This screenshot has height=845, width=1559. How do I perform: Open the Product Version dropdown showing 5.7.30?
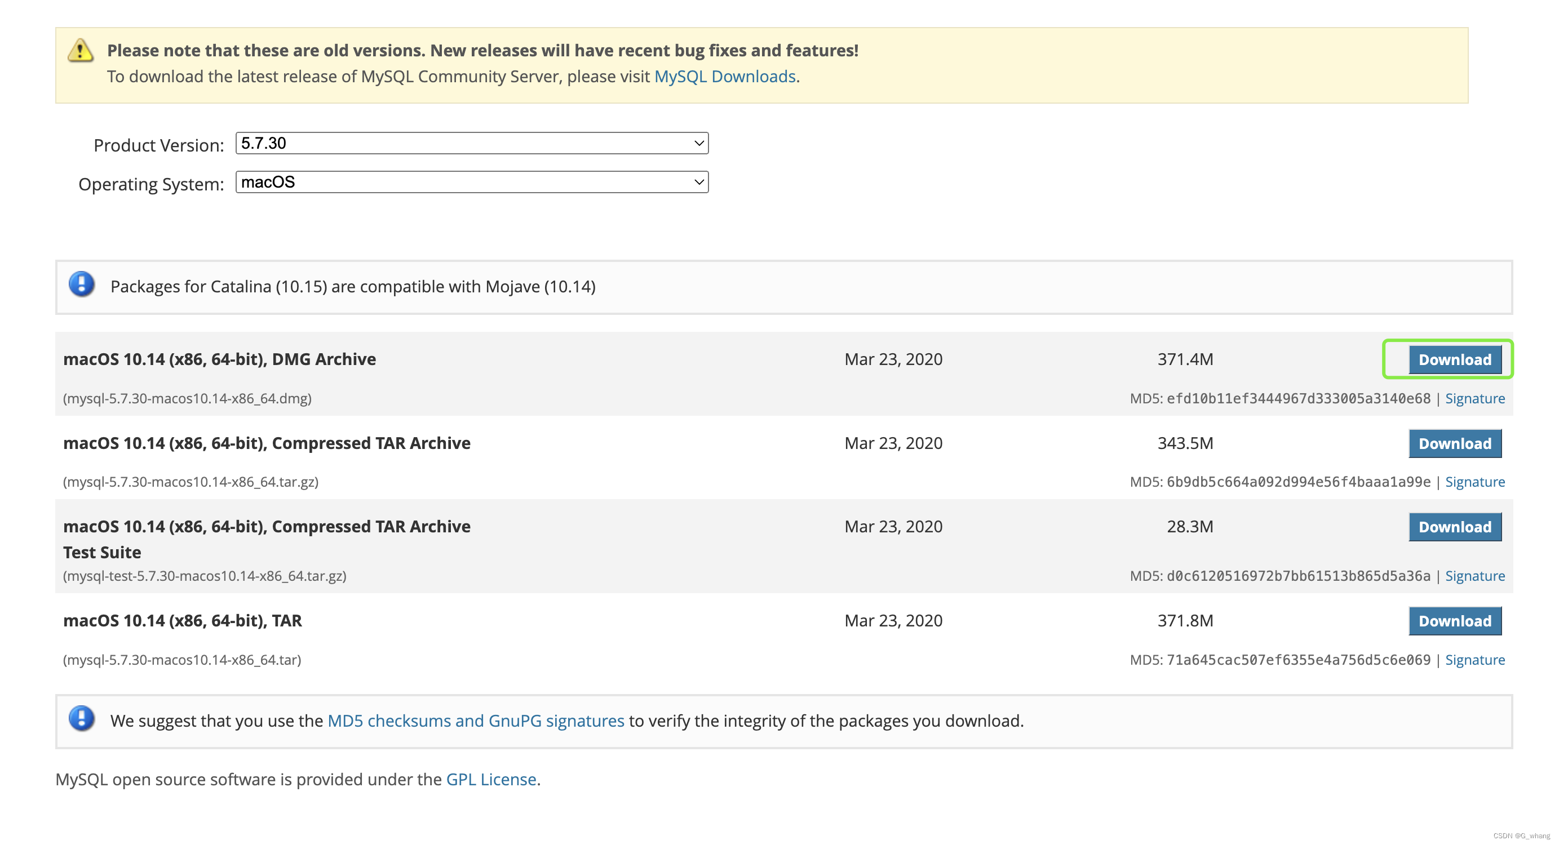[x=472, y=143]
